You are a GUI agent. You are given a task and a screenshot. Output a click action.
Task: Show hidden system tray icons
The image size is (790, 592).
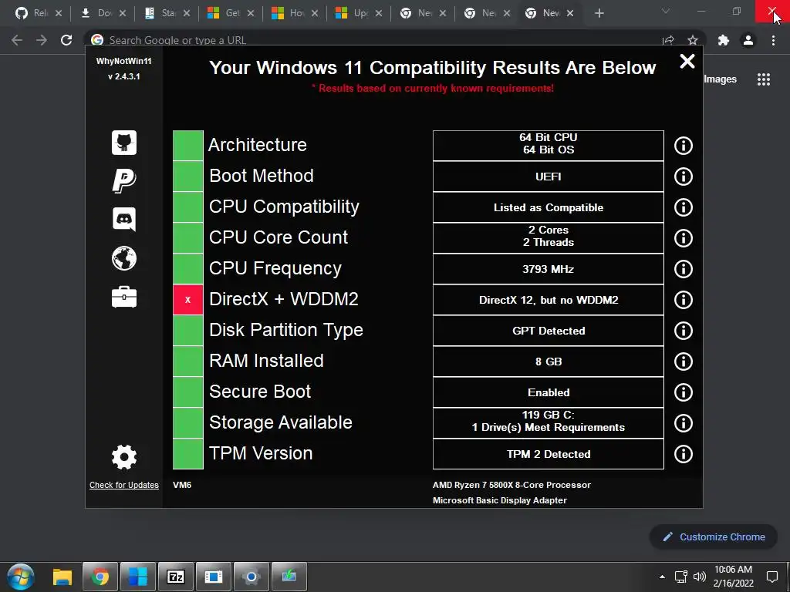662,577
